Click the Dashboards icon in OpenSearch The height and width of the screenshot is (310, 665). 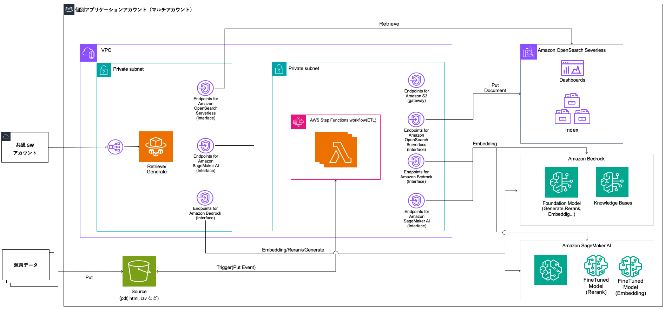click(x=572, y=68)
